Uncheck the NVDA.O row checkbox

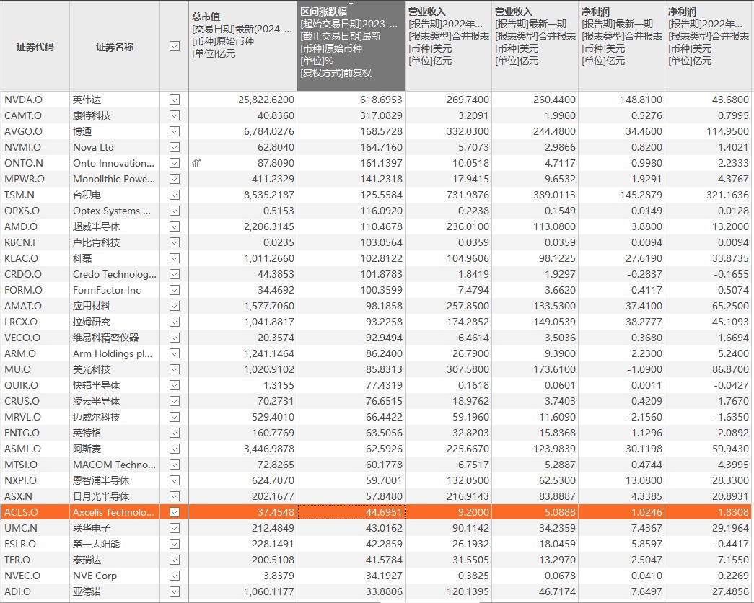pos(174,100)
